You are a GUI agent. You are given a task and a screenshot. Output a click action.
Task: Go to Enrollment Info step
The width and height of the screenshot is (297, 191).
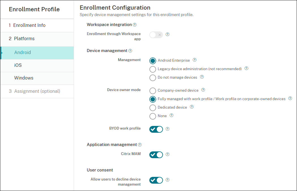(29, 25)
